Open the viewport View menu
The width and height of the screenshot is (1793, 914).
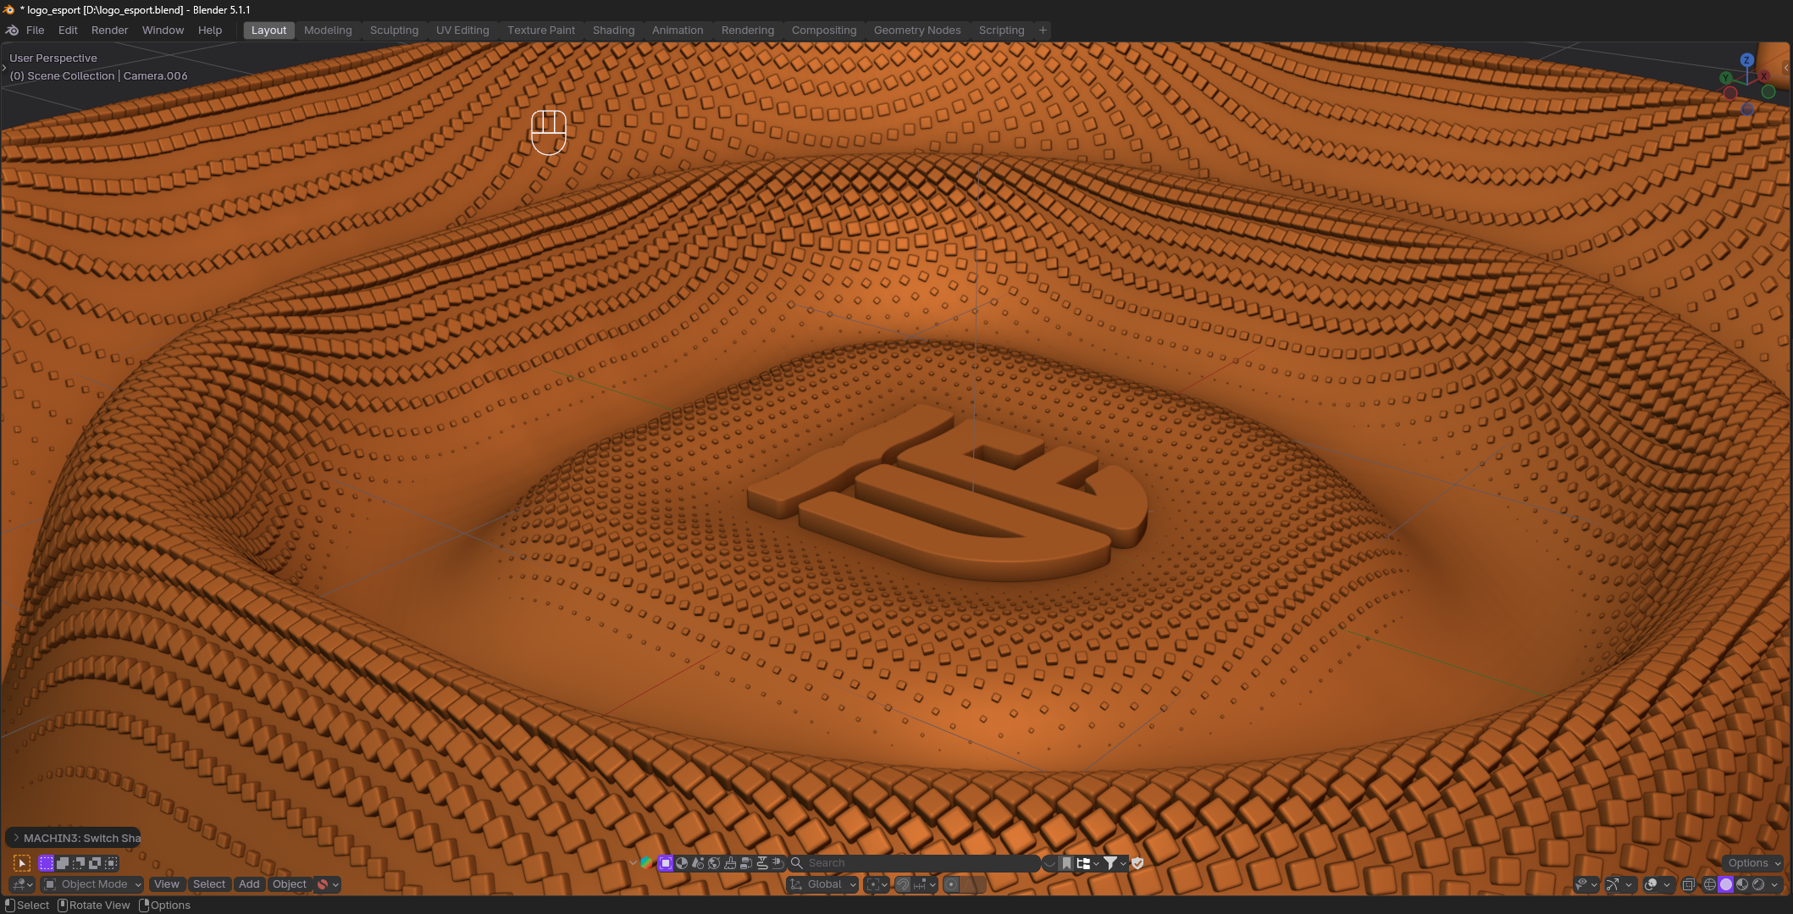pyautogui.click(x=167, y=884)
